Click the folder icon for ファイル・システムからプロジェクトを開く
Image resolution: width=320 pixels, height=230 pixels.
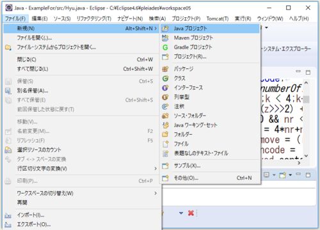[x=8, y=47]
